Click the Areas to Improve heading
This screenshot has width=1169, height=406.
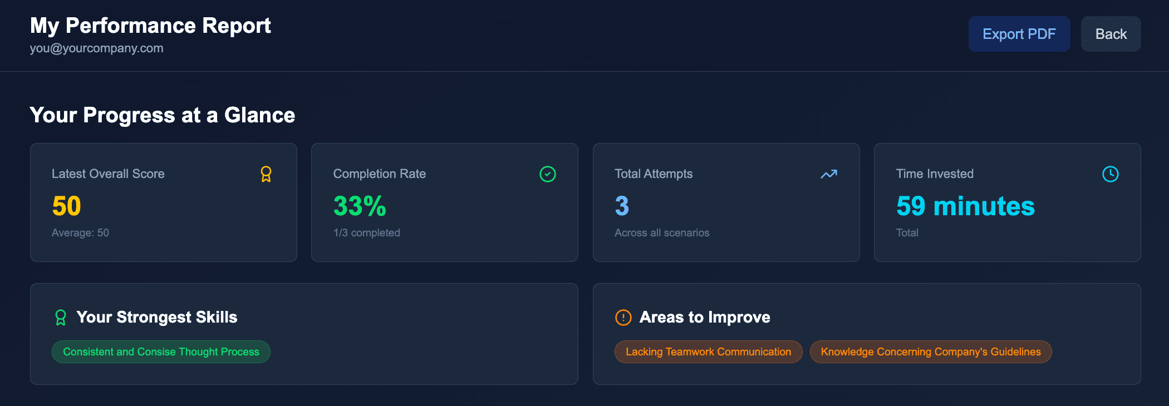[705, 317]
